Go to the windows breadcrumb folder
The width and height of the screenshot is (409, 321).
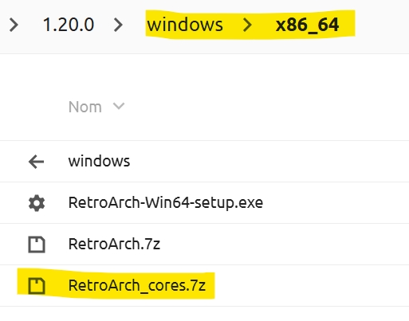point(185,25)
